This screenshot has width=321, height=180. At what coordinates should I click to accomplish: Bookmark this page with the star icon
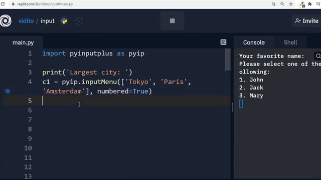[291, 4]
